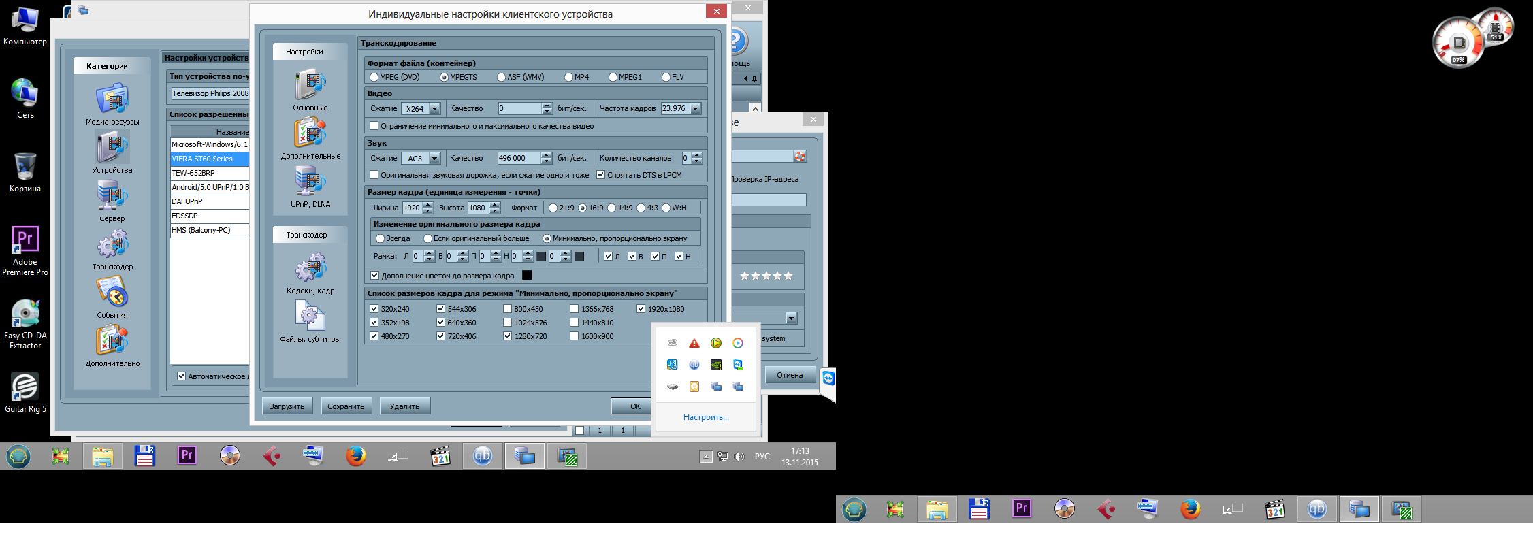The width and height of the screenshot is (1533, 556).
Task: Select the UPnP, DLNA settings icon
Action: point(310,182)
